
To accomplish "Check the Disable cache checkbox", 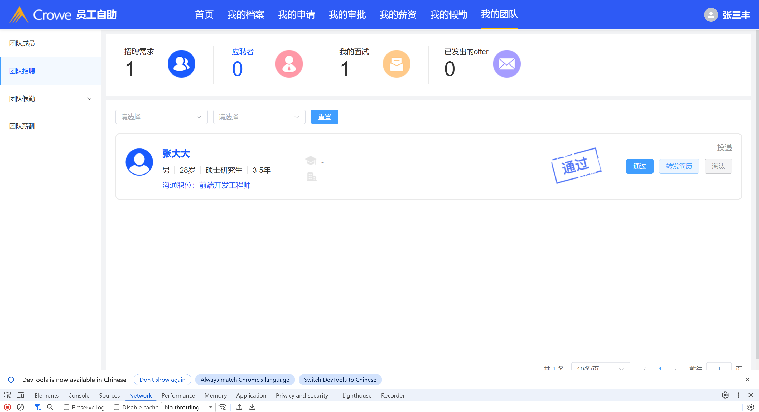I will (x=117, y=407).
